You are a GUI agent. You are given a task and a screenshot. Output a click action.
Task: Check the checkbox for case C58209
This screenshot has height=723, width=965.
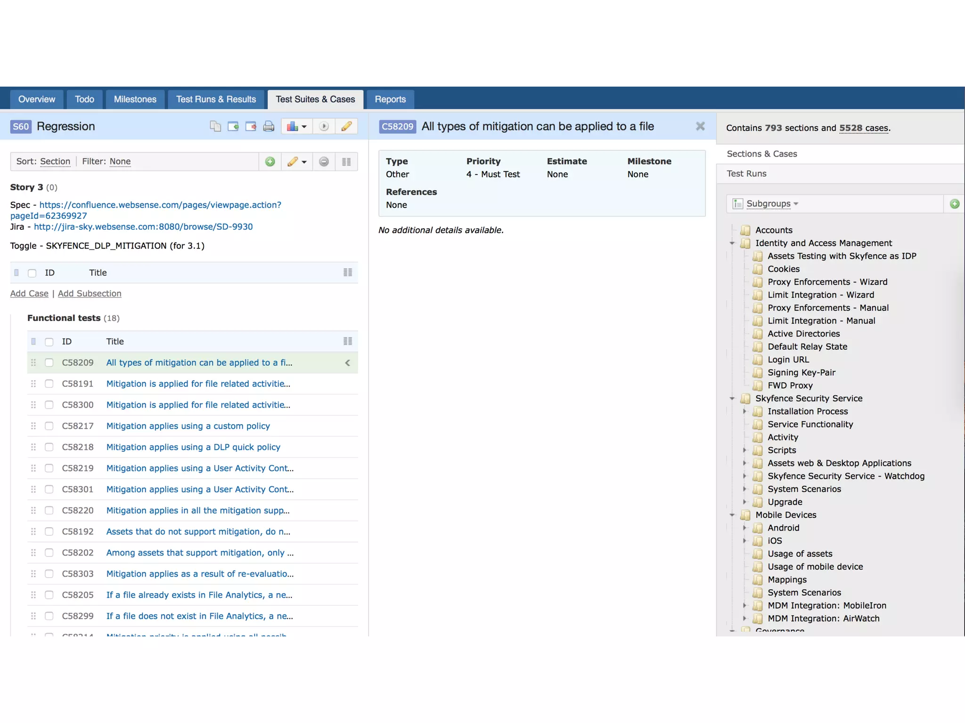tap(49, 362)
